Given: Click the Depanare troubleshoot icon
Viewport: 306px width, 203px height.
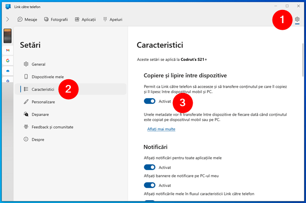Looking at the screenshot, I should pos(26,114).
